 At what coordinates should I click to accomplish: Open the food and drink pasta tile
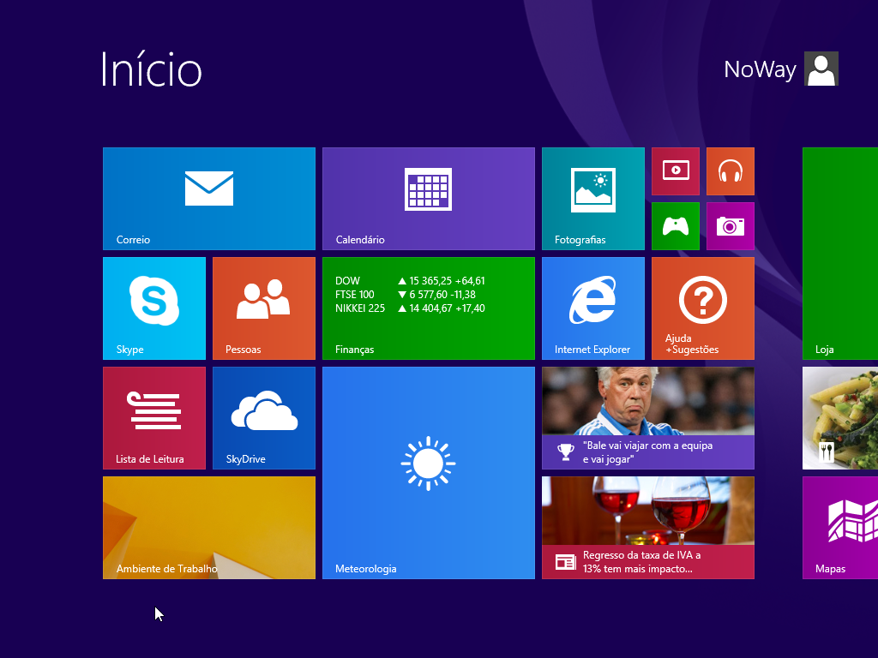(840, 418)
